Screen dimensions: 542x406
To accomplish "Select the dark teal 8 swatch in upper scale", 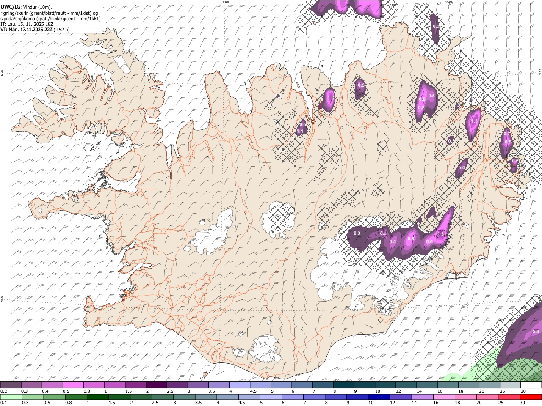I will (344, 385).
